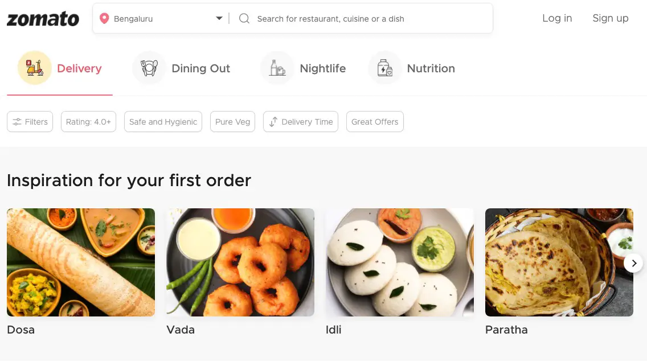Screen dimensions: 647x362
Task: Toggle the Rating: 4.0+ filter
Action: coord(88,121)
